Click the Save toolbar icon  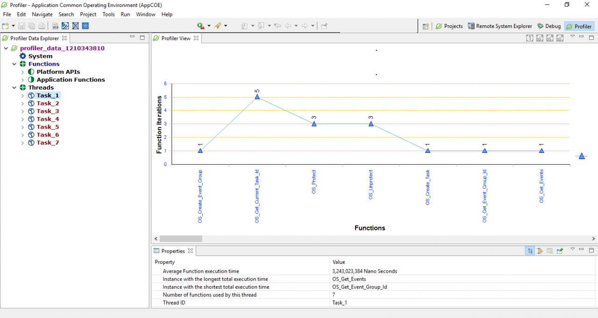pos(21,26)
